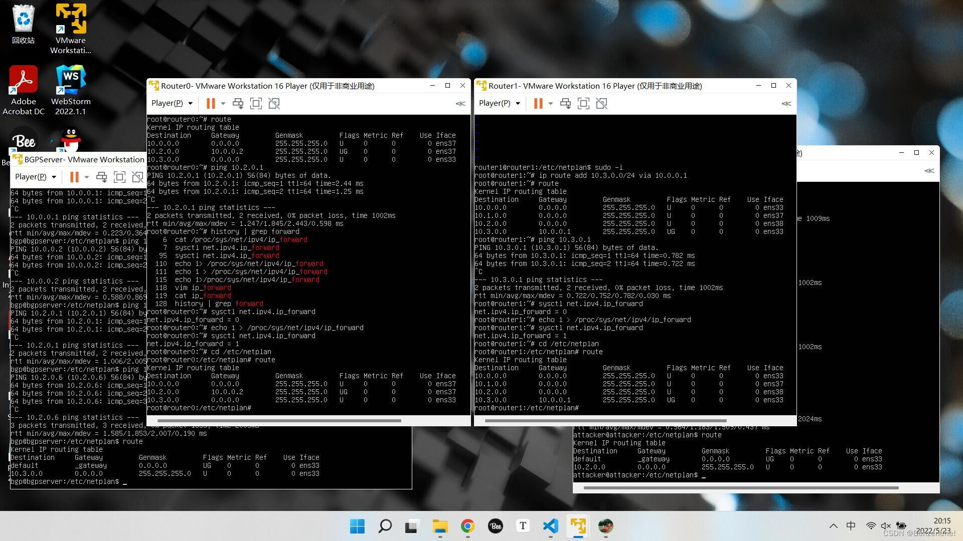This screenshot has height=541, width=963.
Task: Toggle Unity mode in Router1 toolbar
Action: pos(601,103)
